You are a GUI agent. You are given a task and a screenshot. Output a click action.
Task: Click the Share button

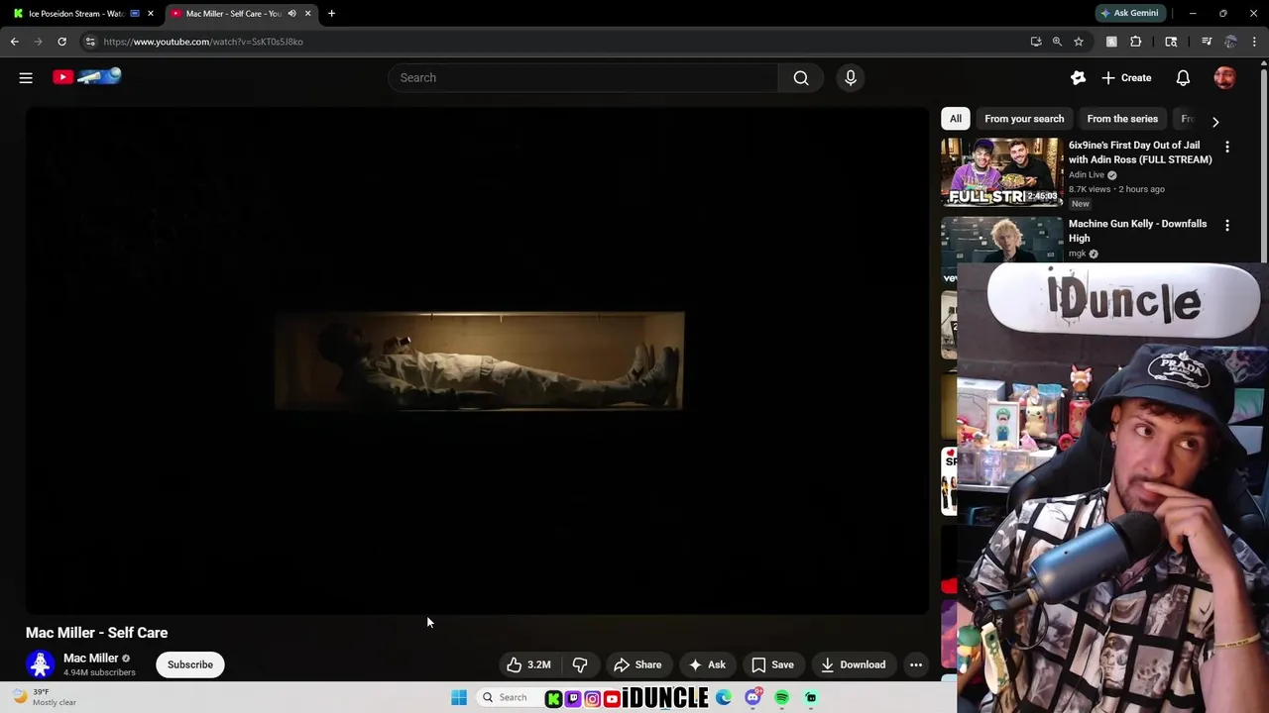click(x=637, y=664)
